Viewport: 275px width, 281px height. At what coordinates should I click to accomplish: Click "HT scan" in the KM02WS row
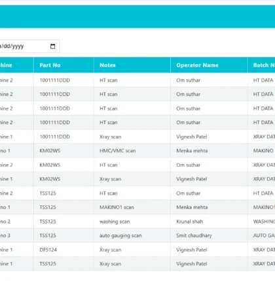click(109, 165)
